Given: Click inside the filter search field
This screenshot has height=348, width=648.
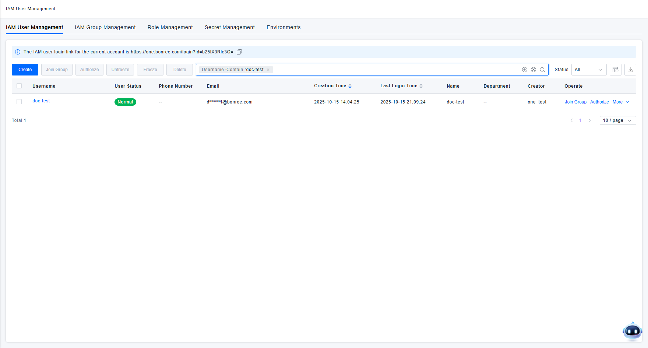Looking at the screenshot, I should tap(394, 70).
